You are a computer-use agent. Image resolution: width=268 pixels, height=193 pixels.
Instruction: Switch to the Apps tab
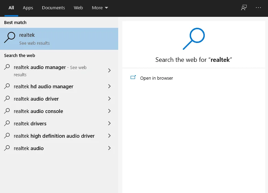click(x=28, y=8)
